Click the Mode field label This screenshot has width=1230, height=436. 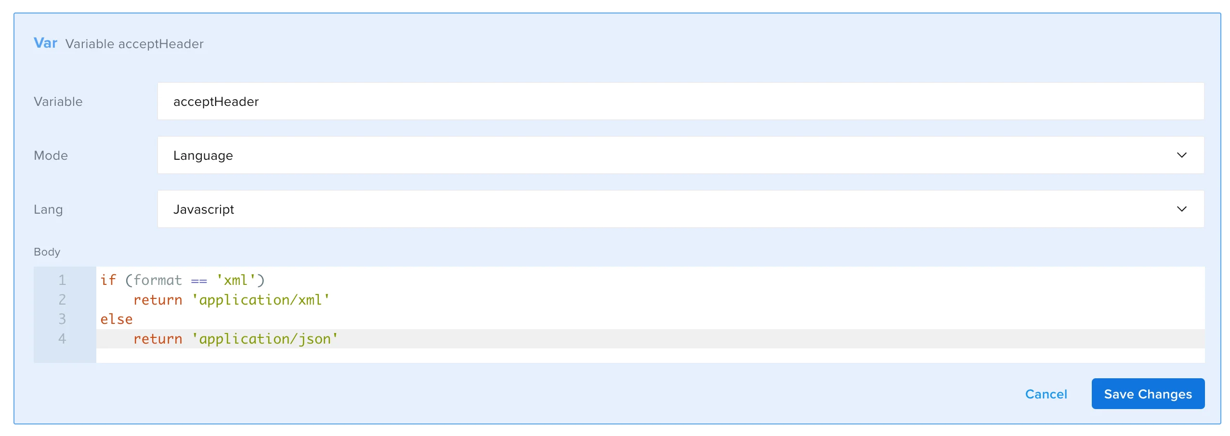(x=51, y=155)
